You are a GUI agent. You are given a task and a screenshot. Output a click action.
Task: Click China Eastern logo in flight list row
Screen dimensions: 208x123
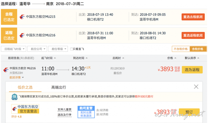[x=6, y=70]
